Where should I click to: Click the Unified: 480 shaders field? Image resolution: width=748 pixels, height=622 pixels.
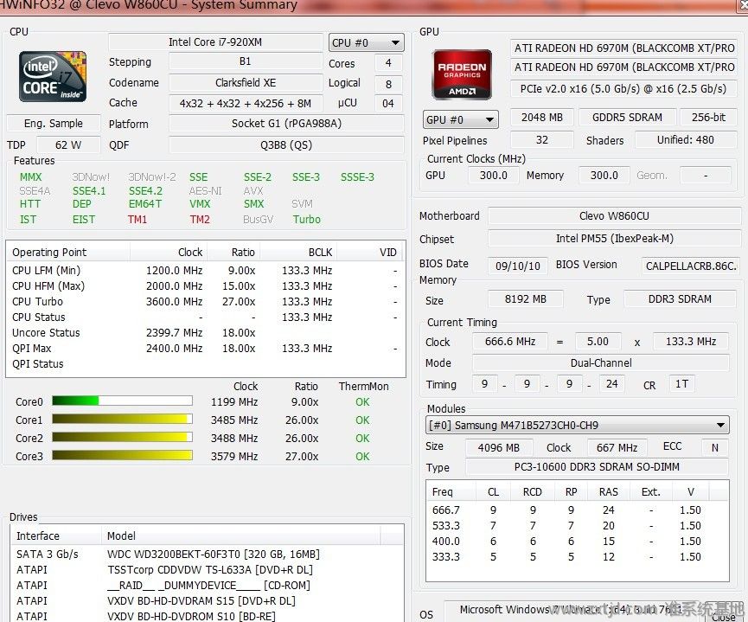pos(686,140)
